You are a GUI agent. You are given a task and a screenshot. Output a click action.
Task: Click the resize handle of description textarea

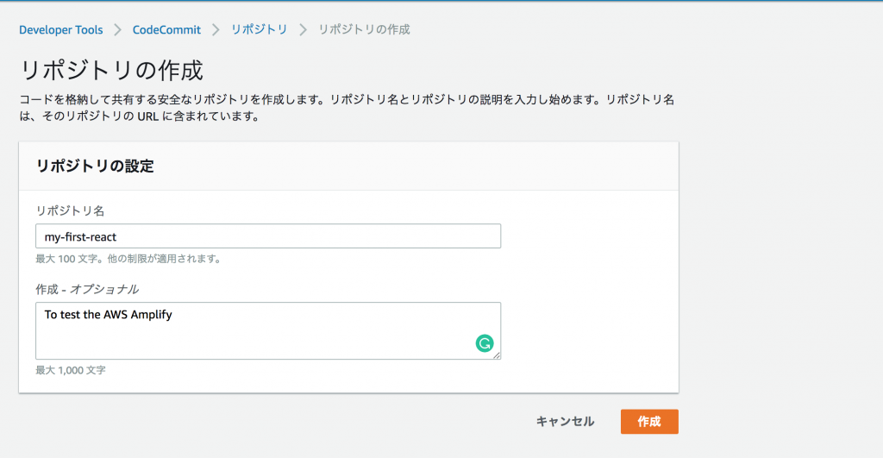(497, 355)
